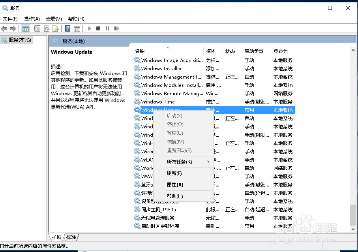The image size is (358, 252).
Task: Select 服务(本地) in the left tree
Action: point(20,40)
